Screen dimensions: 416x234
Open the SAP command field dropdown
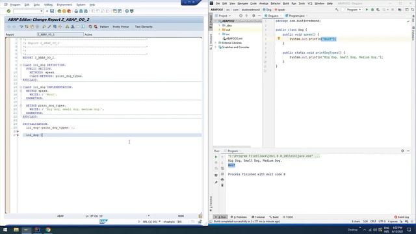[x=42, y=11]
